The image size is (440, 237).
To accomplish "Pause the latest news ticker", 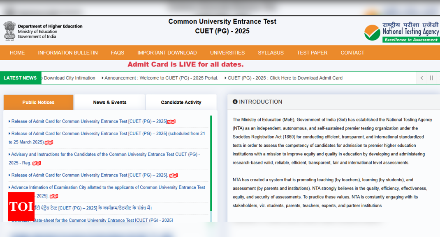I will click(431, 78).
